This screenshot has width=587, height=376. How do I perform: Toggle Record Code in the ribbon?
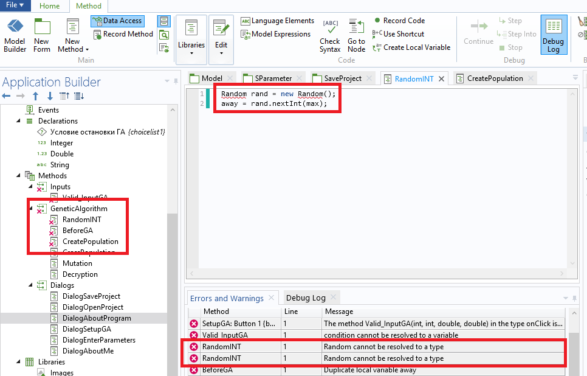pyautogui.click(x=399, y=21)
